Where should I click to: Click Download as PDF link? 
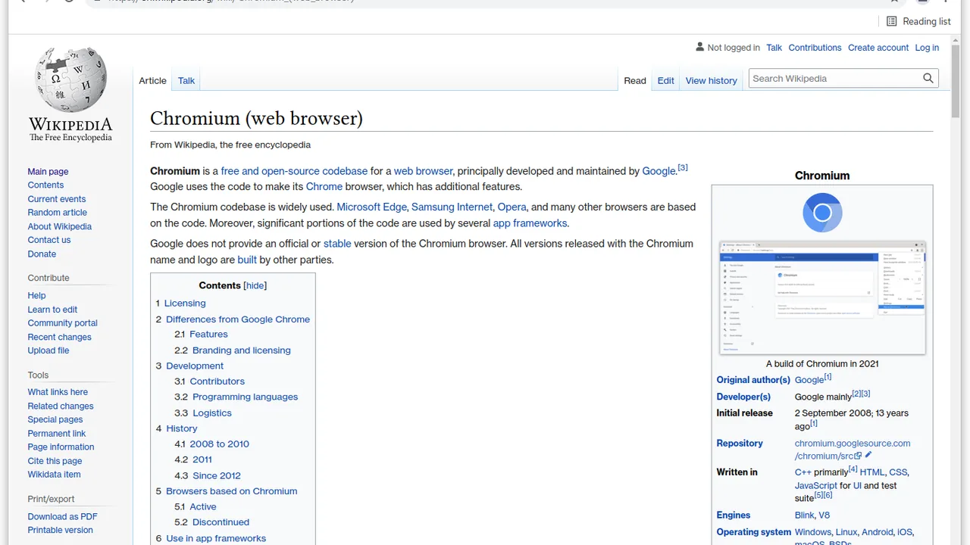coord(63,517)
